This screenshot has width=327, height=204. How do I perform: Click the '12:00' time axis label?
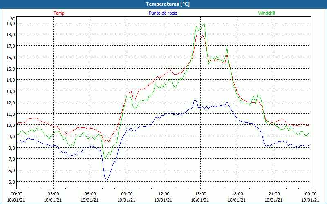pyautogui.click(x=163, y=194)
